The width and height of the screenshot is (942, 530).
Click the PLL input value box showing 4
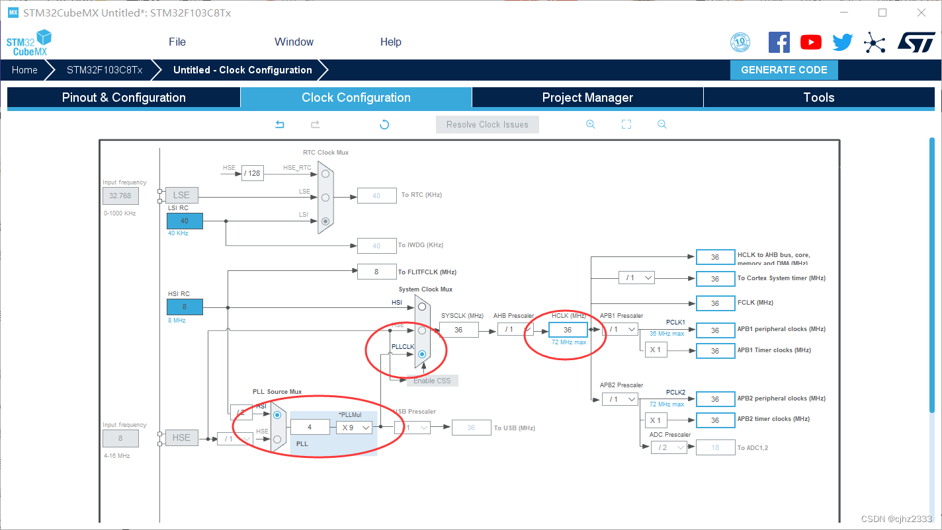point(310,428)
